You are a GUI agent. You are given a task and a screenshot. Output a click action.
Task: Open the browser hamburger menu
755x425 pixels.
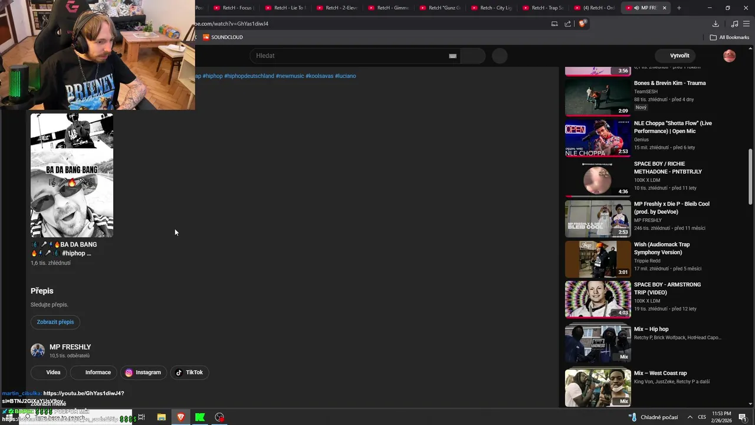(746, 24)
